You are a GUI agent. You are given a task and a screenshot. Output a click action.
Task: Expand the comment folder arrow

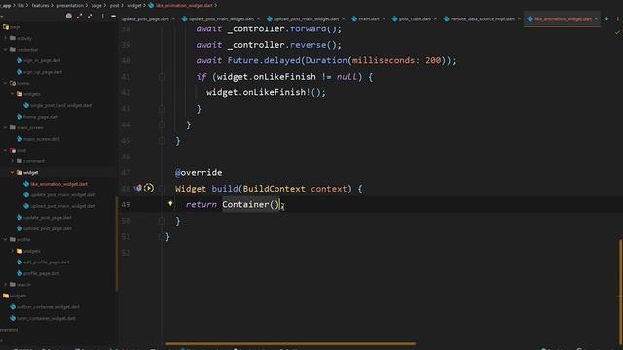pyautogui.click(x=13, y=161)
